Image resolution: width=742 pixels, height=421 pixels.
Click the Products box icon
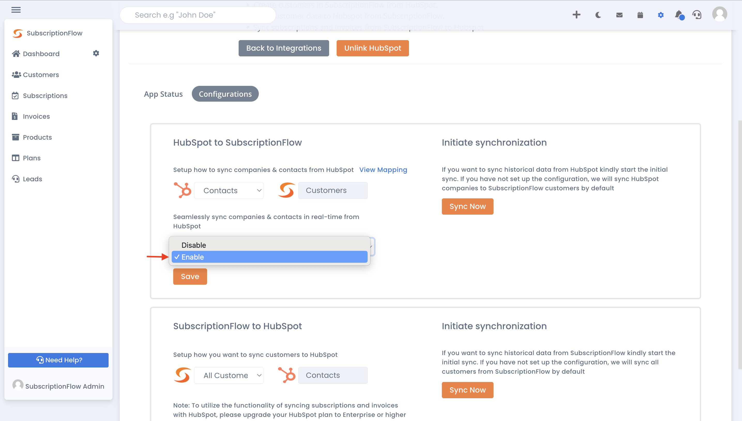pyautogui.click(x=16, y=137)
